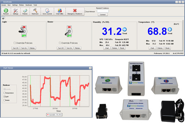Focus the Remote IP Address field
Screen dimensions: 185x132
tap(103, 11)
